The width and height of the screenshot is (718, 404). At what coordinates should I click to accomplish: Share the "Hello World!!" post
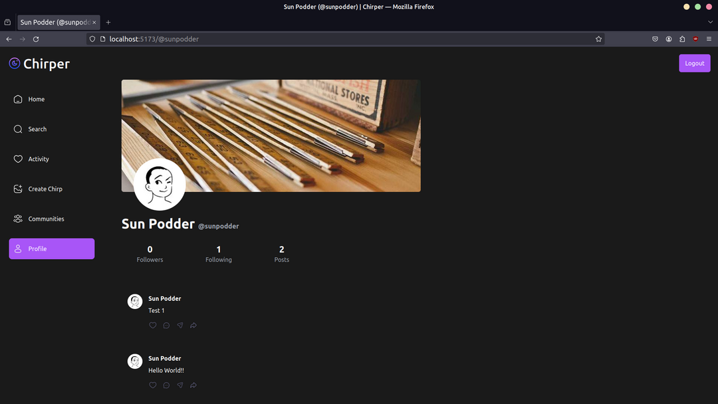tap(193, 385)
